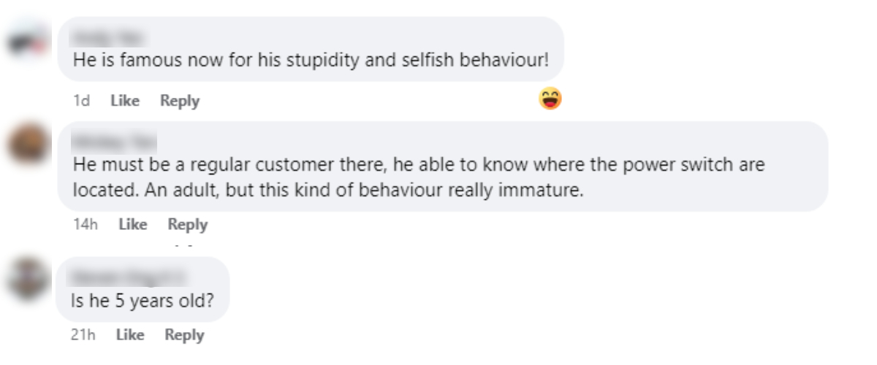The image size is (877, 365).
Task: Click the laughing emoji reaction on first comment
Action: 550,99
